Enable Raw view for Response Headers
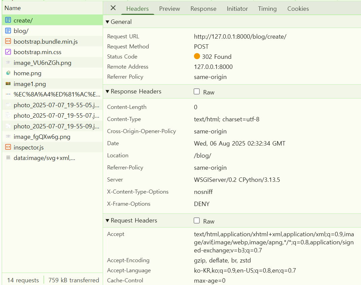 (x=197, y=92)
